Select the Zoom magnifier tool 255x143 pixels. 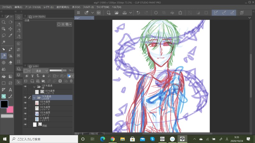tap(4, 22)
